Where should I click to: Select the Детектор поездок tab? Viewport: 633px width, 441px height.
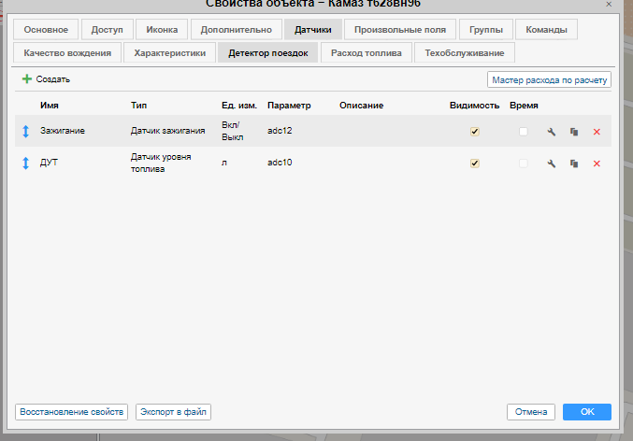point(267,53)
